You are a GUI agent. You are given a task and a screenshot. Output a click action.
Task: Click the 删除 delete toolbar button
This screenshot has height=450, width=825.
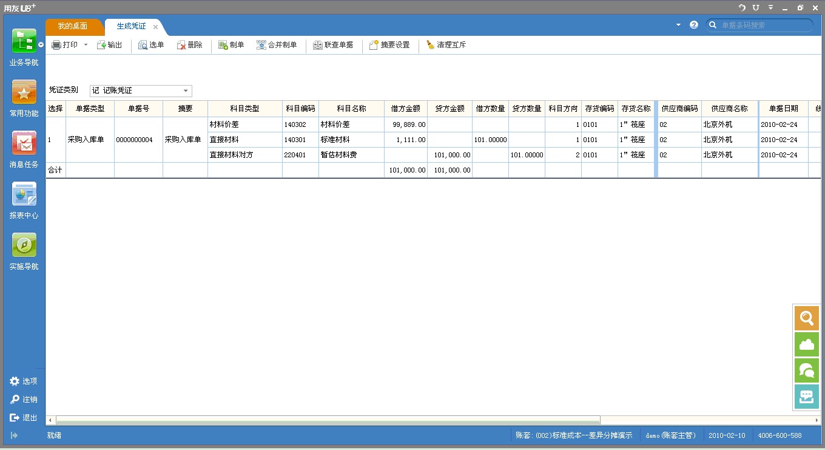click(189, 45)
